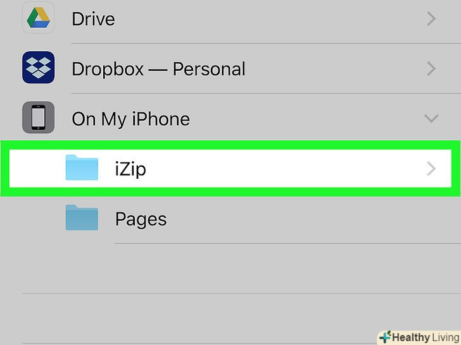Tap the Pages folder icon
461x345 pixels.
tap(82, 218)
